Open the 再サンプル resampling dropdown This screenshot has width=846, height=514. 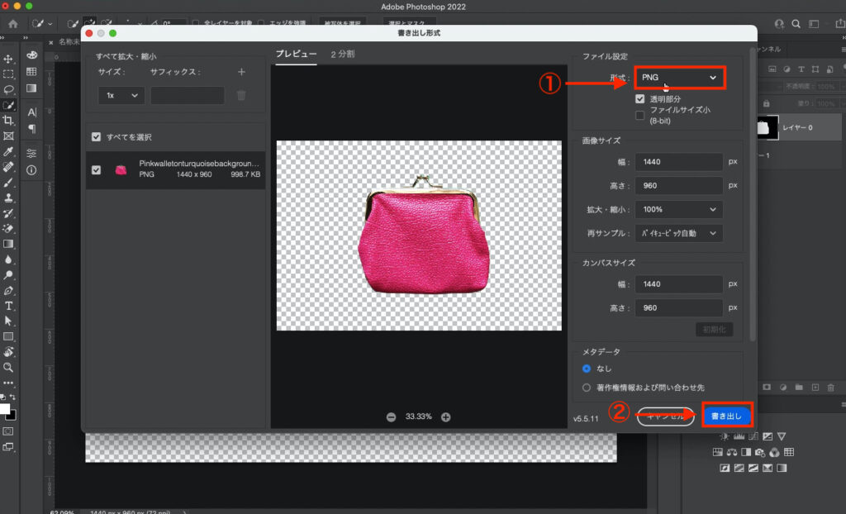(x=679, y=233)
